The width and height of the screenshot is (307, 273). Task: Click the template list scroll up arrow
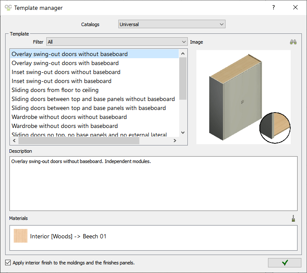point(183,53)
